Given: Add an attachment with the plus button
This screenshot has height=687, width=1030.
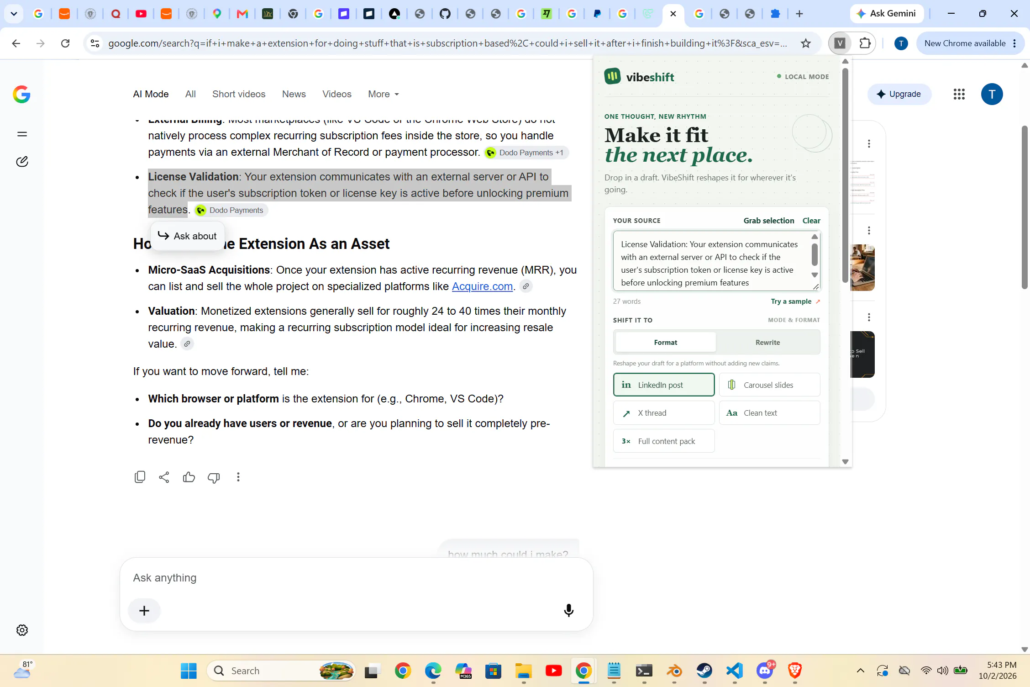Looking at the screenshot, I should tap(144, 611).
